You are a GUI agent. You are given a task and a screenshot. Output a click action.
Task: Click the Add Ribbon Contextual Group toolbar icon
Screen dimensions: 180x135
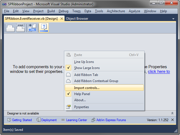coord(20,28)
